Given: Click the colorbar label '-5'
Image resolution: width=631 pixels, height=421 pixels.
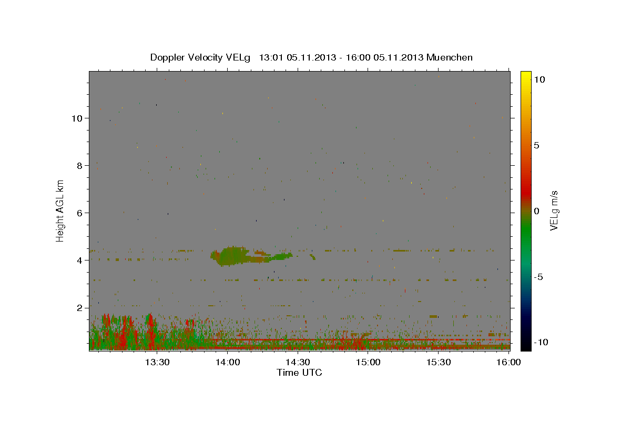Looking at the screenshot, I should [538, 277].
